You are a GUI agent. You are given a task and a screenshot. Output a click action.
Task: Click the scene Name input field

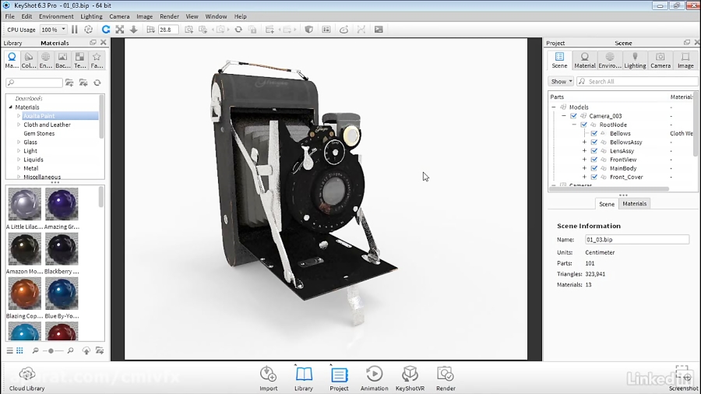pos(636,240)
